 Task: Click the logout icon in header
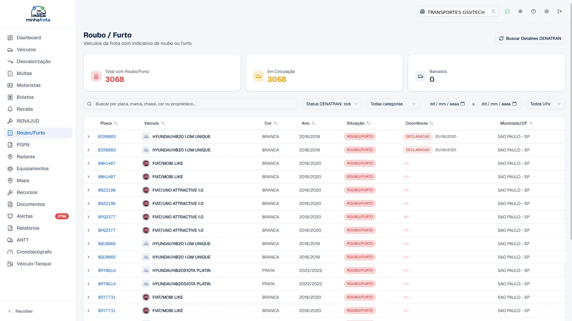[560, 11]
